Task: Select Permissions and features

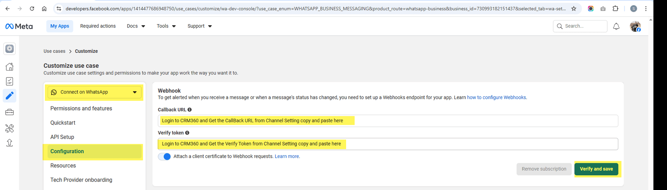Action: click(81, 109)
